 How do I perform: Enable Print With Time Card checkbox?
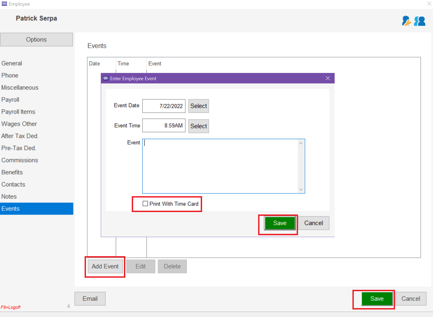click(x=145, y=204)
